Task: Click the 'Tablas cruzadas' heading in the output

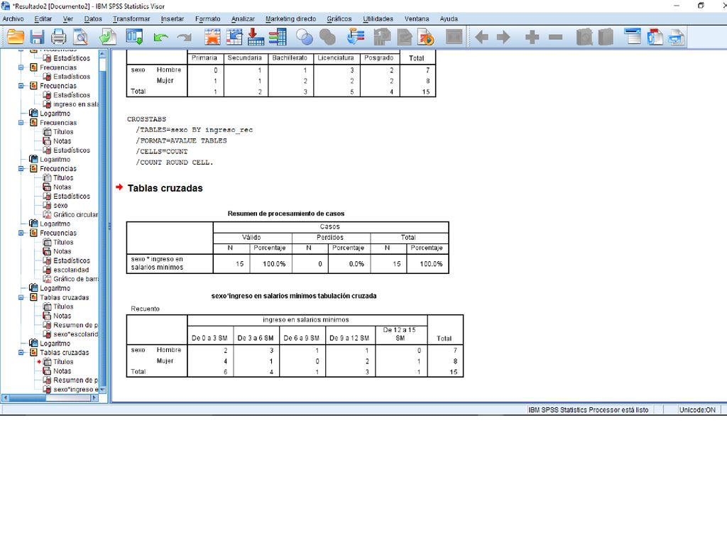Action: [x=165, y=188]
